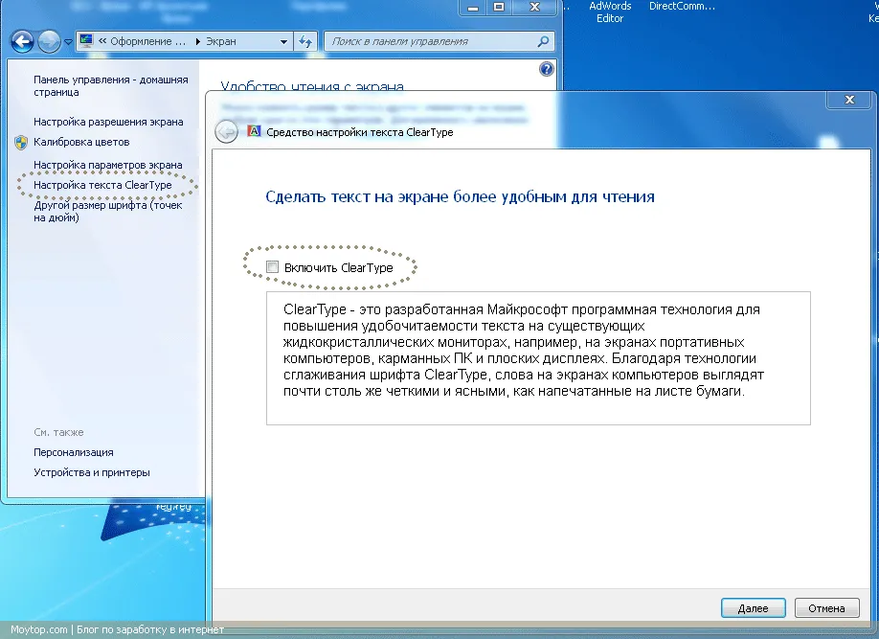Enable the Включить ClearType checkbox

tap(273, 267)
